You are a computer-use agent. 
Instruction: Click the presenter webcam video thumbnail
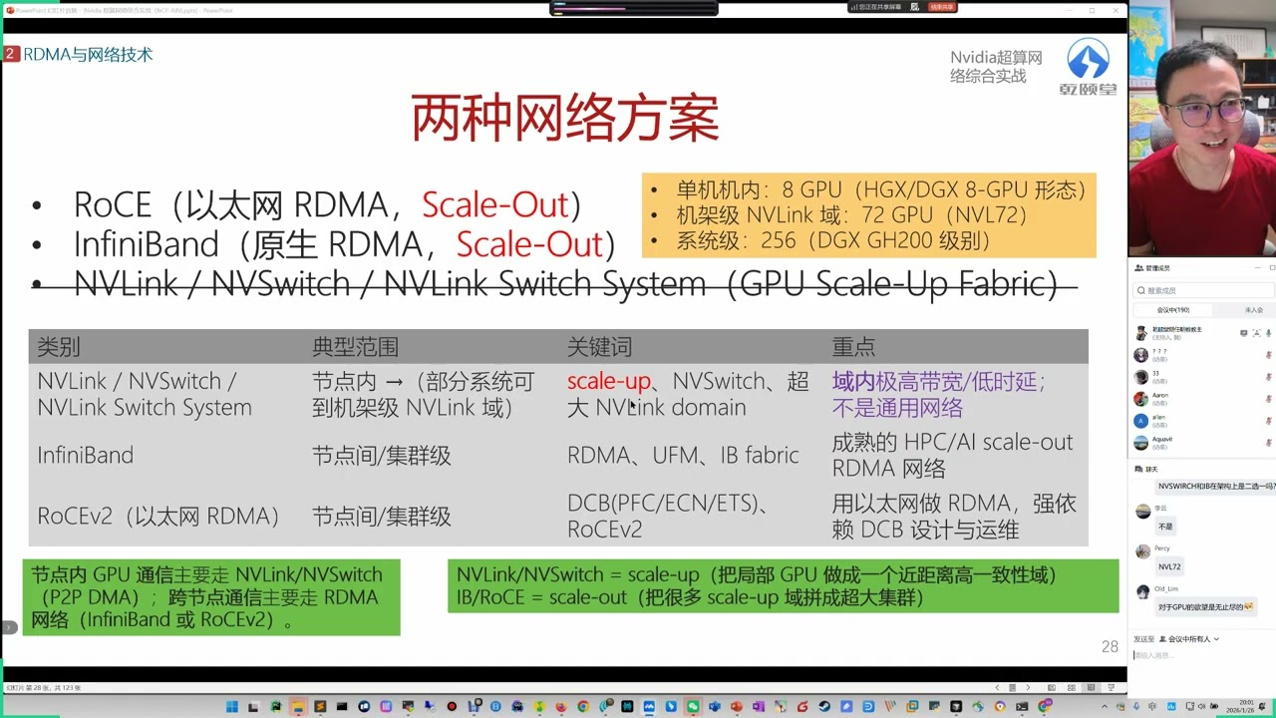pos(1202,130)
